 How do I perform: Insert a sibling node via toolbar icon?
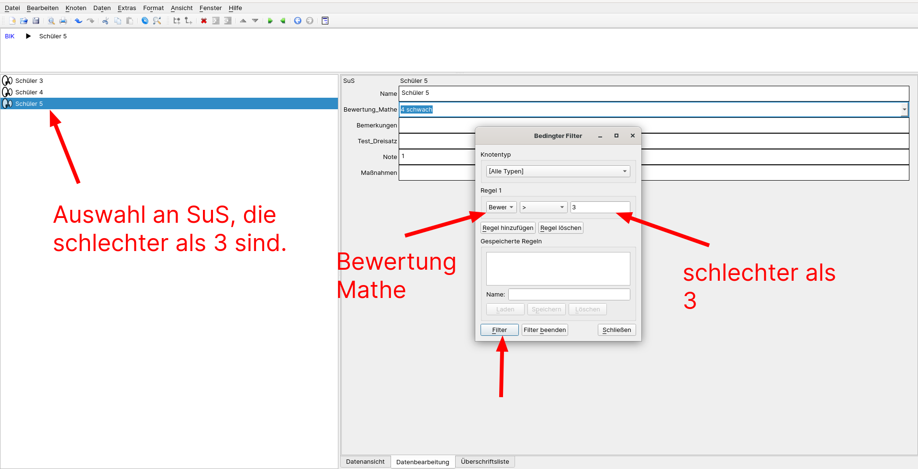tap(177, 21)
